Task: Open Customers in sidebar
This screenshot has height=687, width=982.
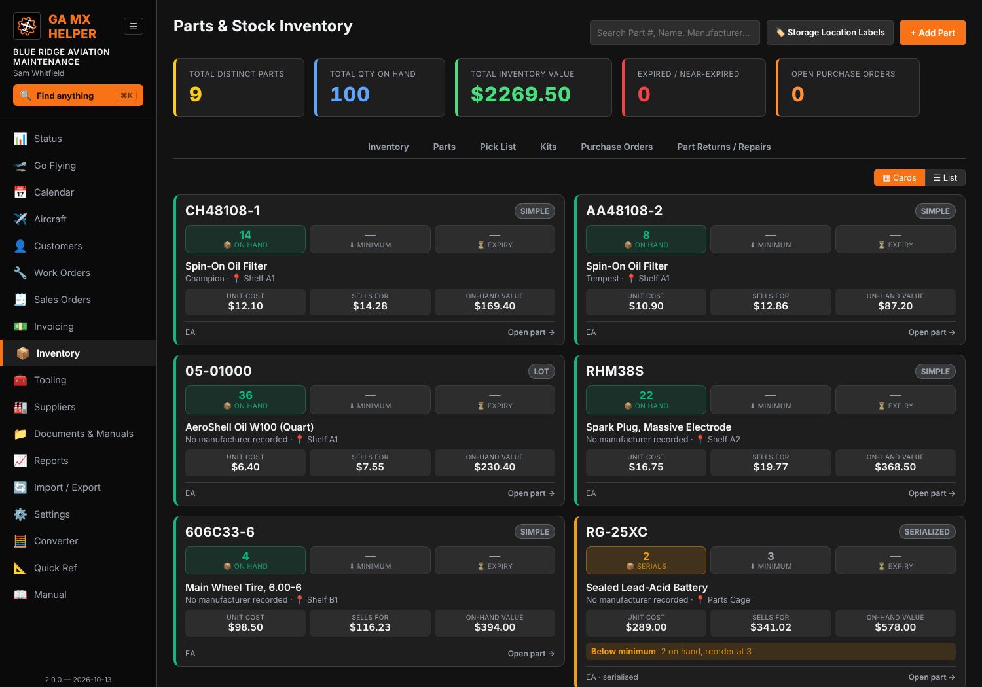Action: [79, 246]
